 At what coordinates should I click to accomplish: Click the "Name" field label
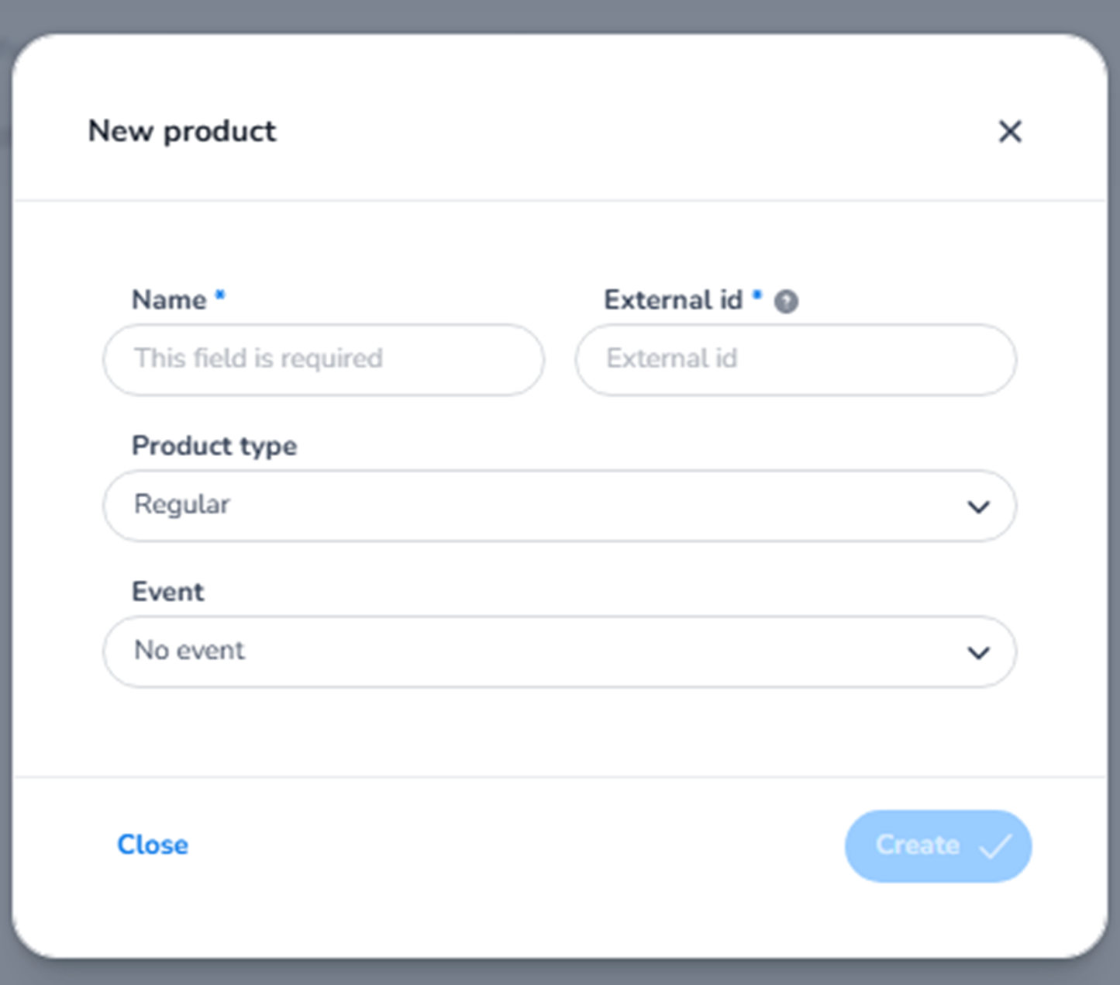click(169, 300)
